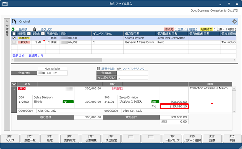Click the F5 伝票編集 button
The image size is (242, 149).
point(91,139)
